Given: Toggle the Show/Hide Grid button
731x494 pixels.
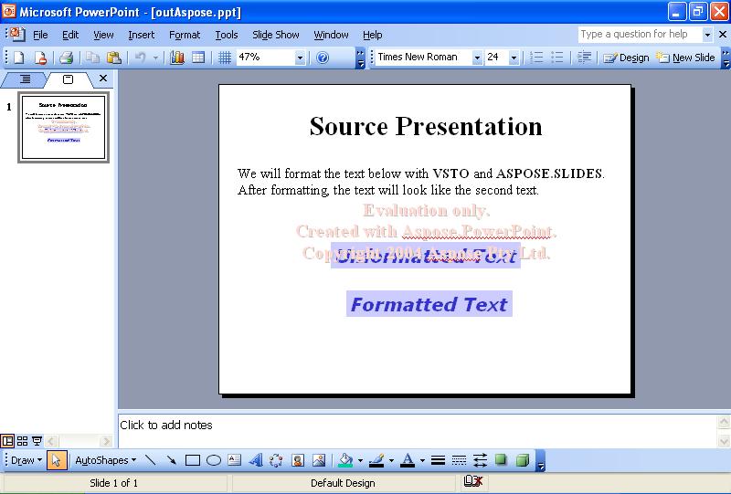Looking at the screenshot, I should [x=225, y=58].
